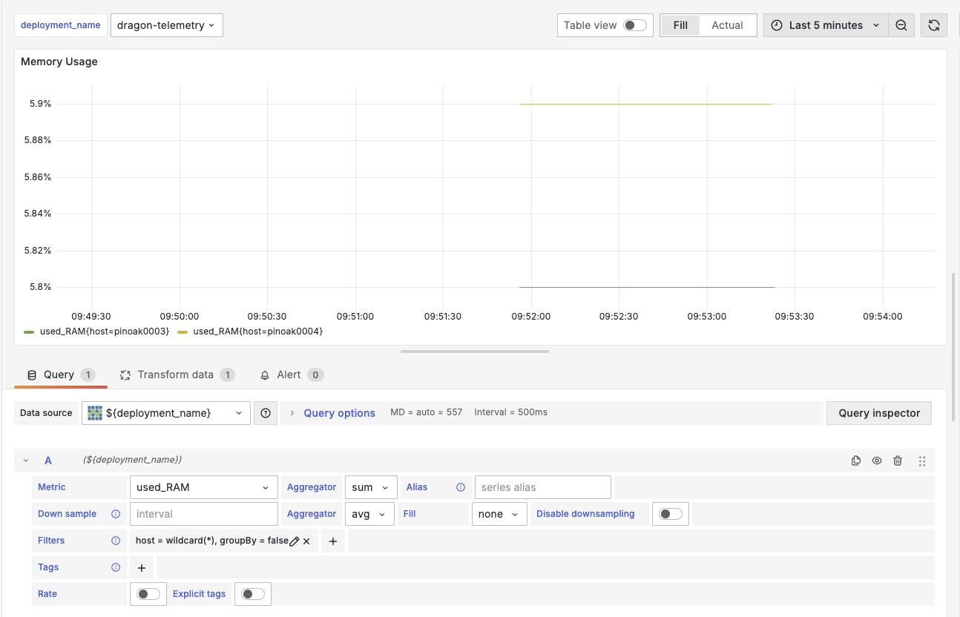Click the query A letter name
Image resolution: width=960 pixels, height=617 pixels.
pos(48,461)
